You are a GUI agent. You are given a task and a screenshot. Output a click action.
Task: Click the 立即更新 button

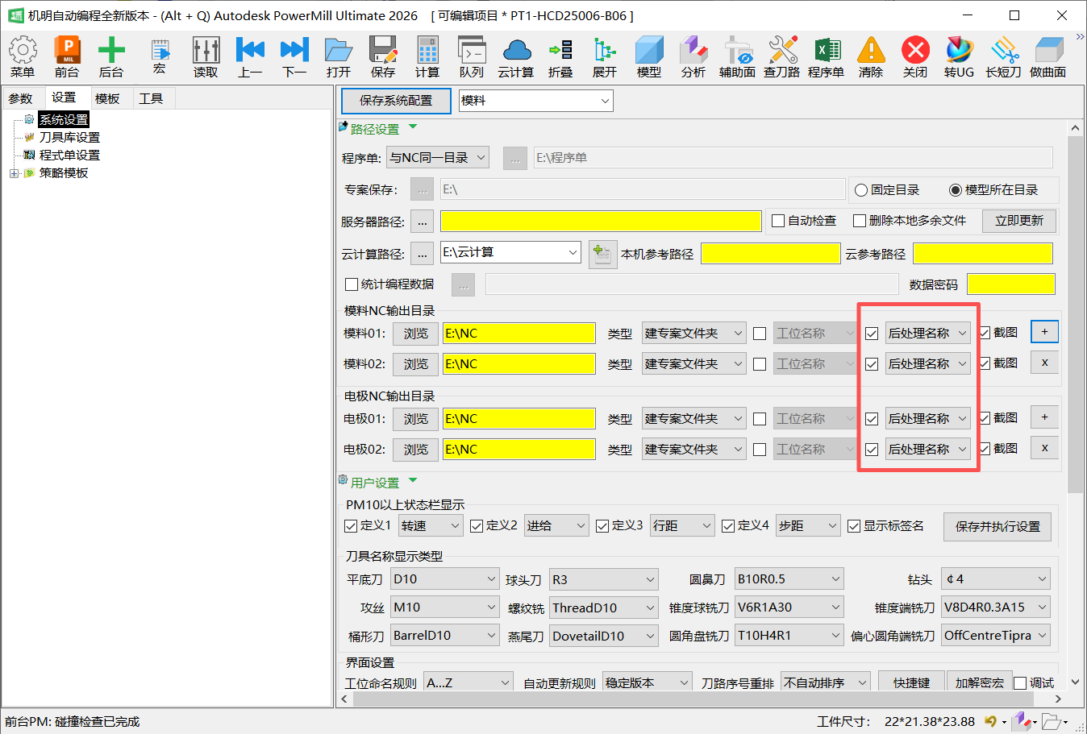pyautogui.click(x=1019, y=221)
